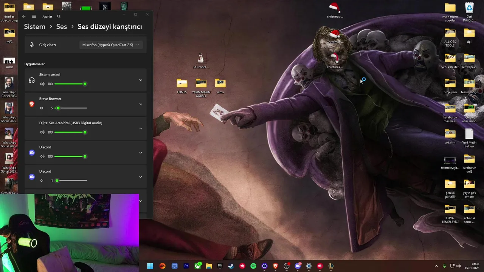
Task: Mute the Discord row at volume 100
Action: pos(42,156)
